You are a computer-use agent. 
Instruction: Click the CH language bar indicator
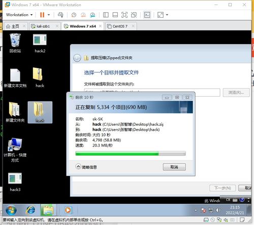(x=228, y=200)
